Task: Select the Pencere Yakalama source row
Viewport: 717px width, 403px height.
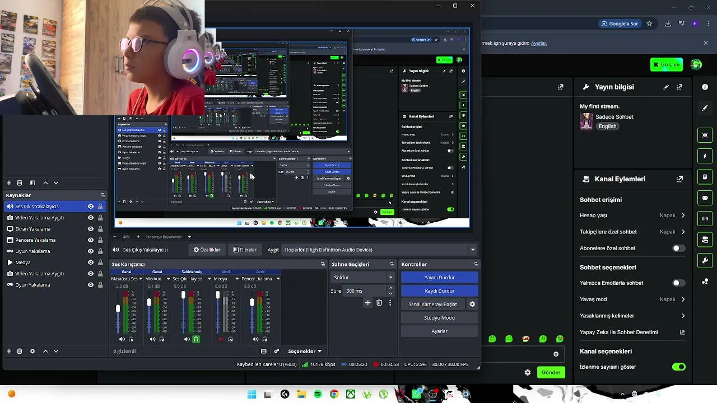Action: 55,240
